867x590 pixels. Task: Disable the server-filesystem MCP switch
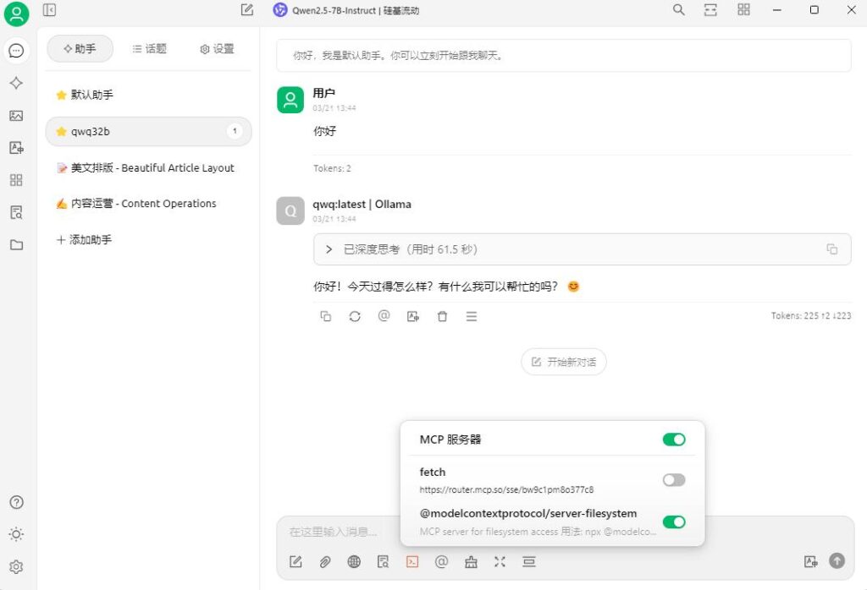(674, 522)
